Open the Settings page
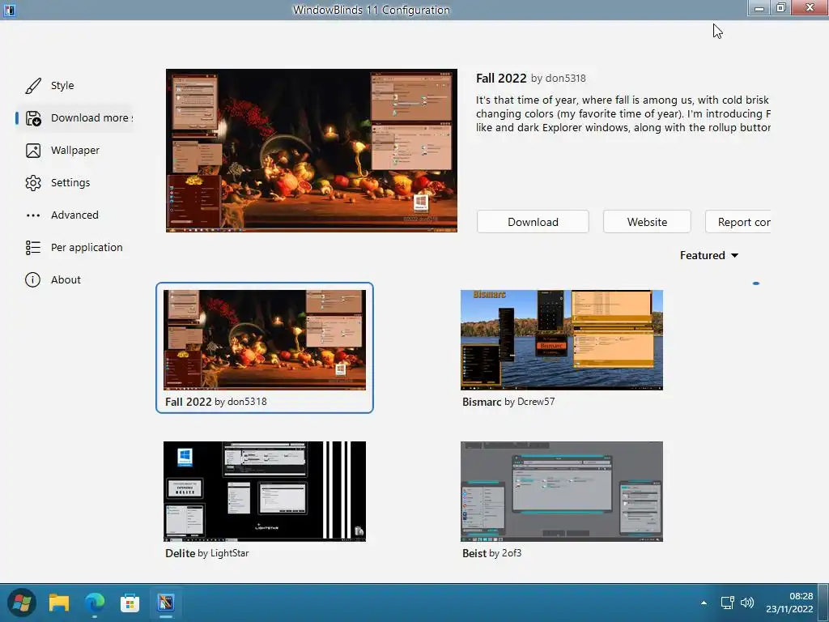Screen dimensions: 829x622 (x=75, y=183)
